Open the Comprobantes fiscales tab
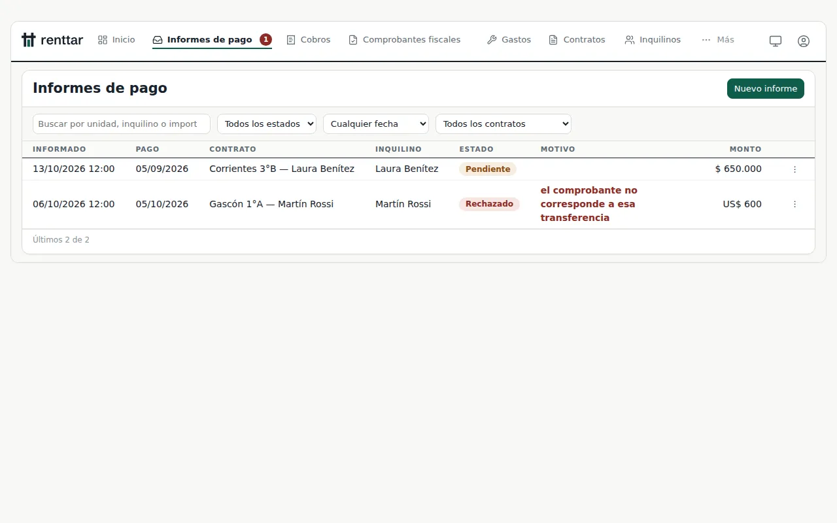Viewport: 837px width, 523px height. click(x=405, y=40)
